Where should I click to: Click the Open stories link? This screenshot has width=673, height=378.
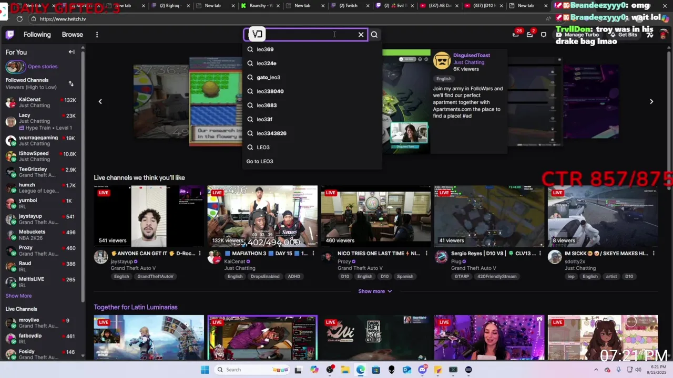point(43,67)
